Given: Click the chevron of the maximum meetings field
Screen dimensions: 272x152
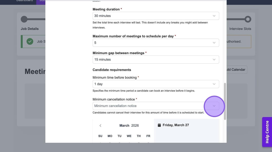Looking at the screenshot, I should pyautogui.click(x=214, y=43).
